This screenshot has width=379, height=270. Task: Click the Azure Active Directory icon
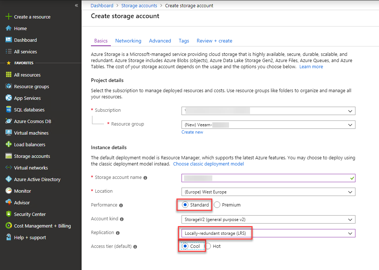pyautogui.click(x=8, y=179)
